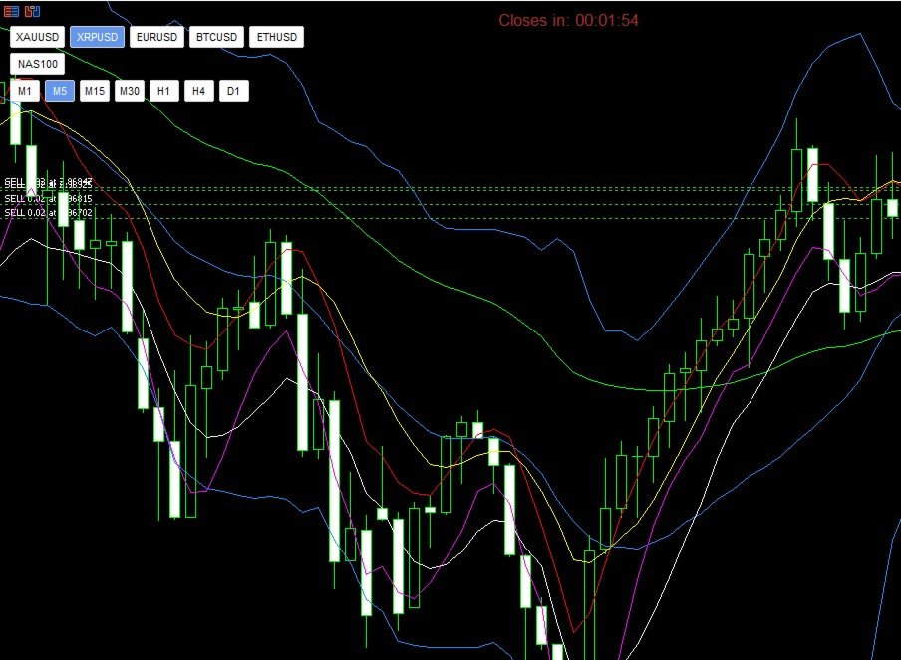
Task: Select the highlighted XRPUSD symbol button
Action: point(97,37)
